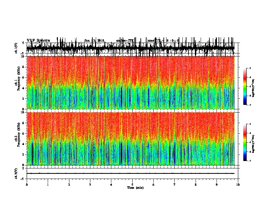Click the "8" kHz tick on ch.2 spectrogram
Screen dimensions: 268x207
pyautogui.click(x=24, y=123)
